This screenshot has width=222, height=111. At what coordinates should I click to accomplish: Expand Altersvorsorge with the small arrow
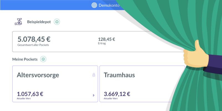[94, 95]
